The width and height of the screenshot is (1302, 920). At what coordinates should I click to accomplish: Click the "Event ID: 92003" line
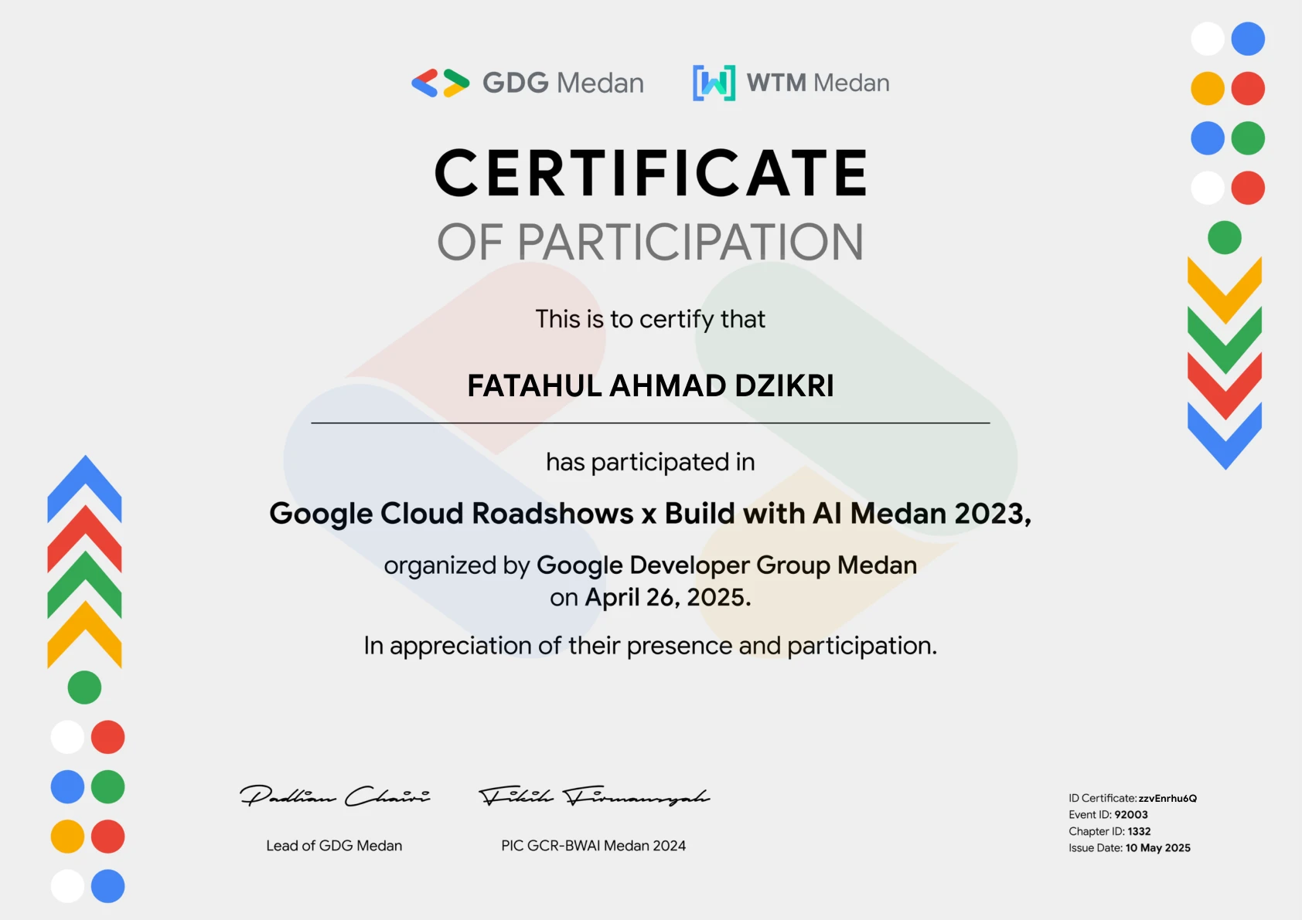[1108, 815]
